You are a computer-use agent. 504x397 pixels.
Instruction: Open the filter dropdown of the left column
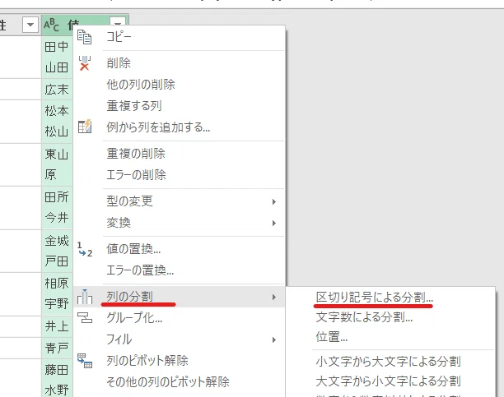pos(30,25)
